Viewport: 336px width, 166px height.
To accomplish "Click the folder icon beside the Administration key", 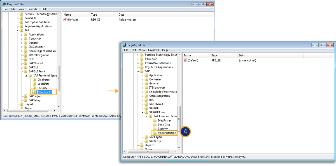I will tap(155, 133).
